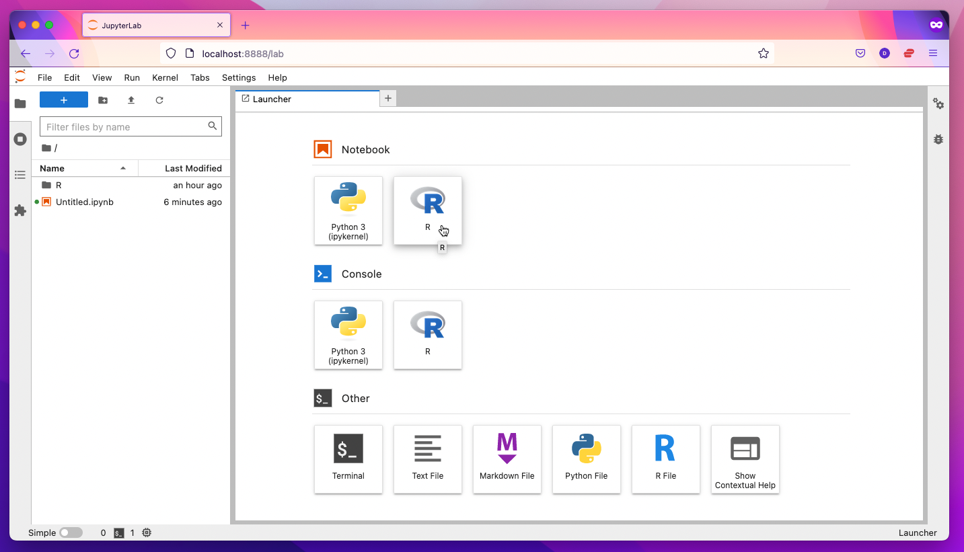Open the Table of Contents sidebar
Viewport: 964px width, 552px height.
[x=20, y=175]
